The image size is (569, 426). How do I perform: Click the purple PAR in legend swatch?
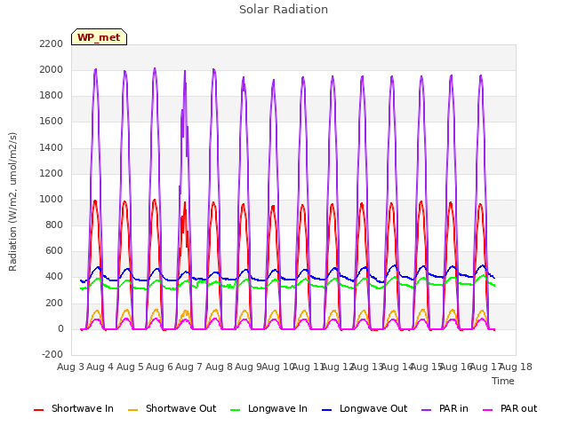coord(427,410)
